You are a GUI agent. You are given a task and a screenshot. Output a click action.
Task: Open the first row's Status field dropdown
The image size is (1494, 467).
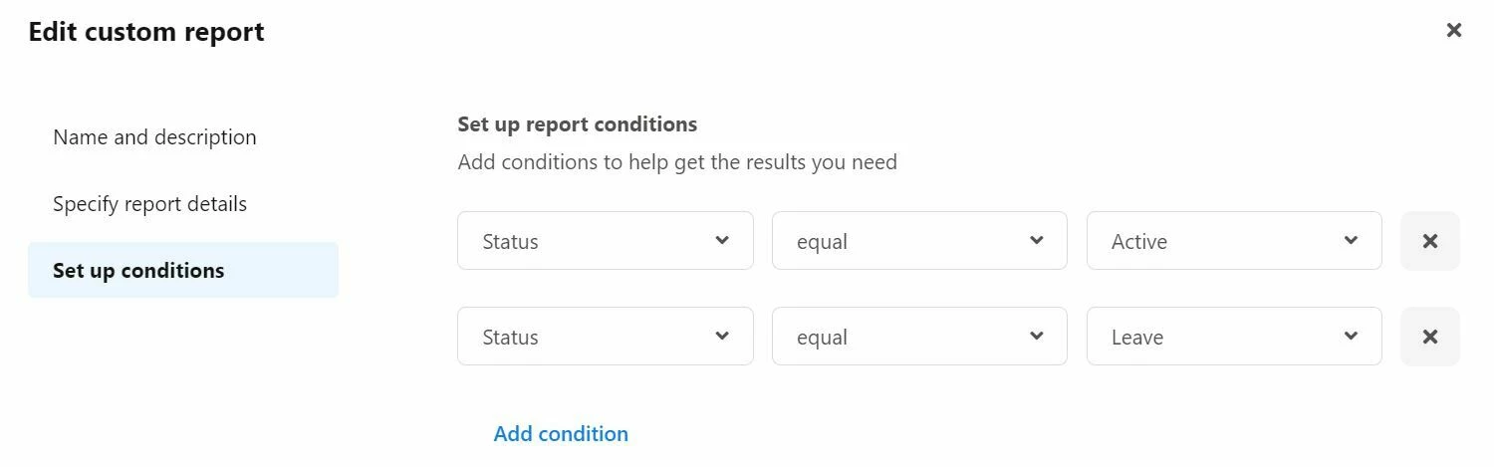[x=606, y=240]
